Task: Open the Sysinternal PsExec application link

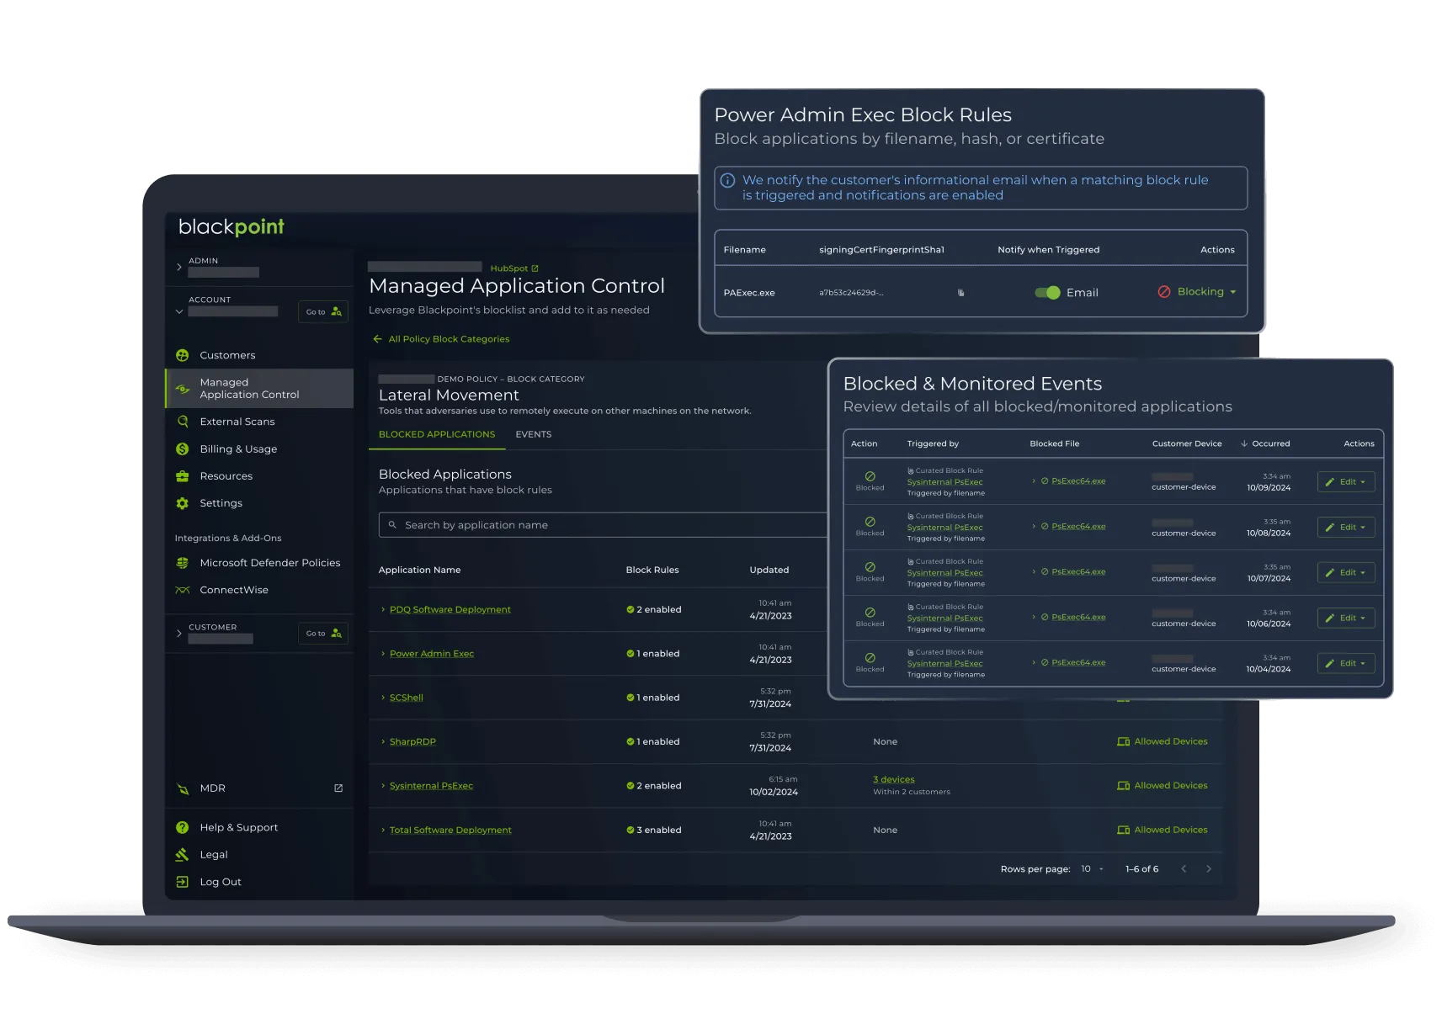Action: tap(431, 786)
